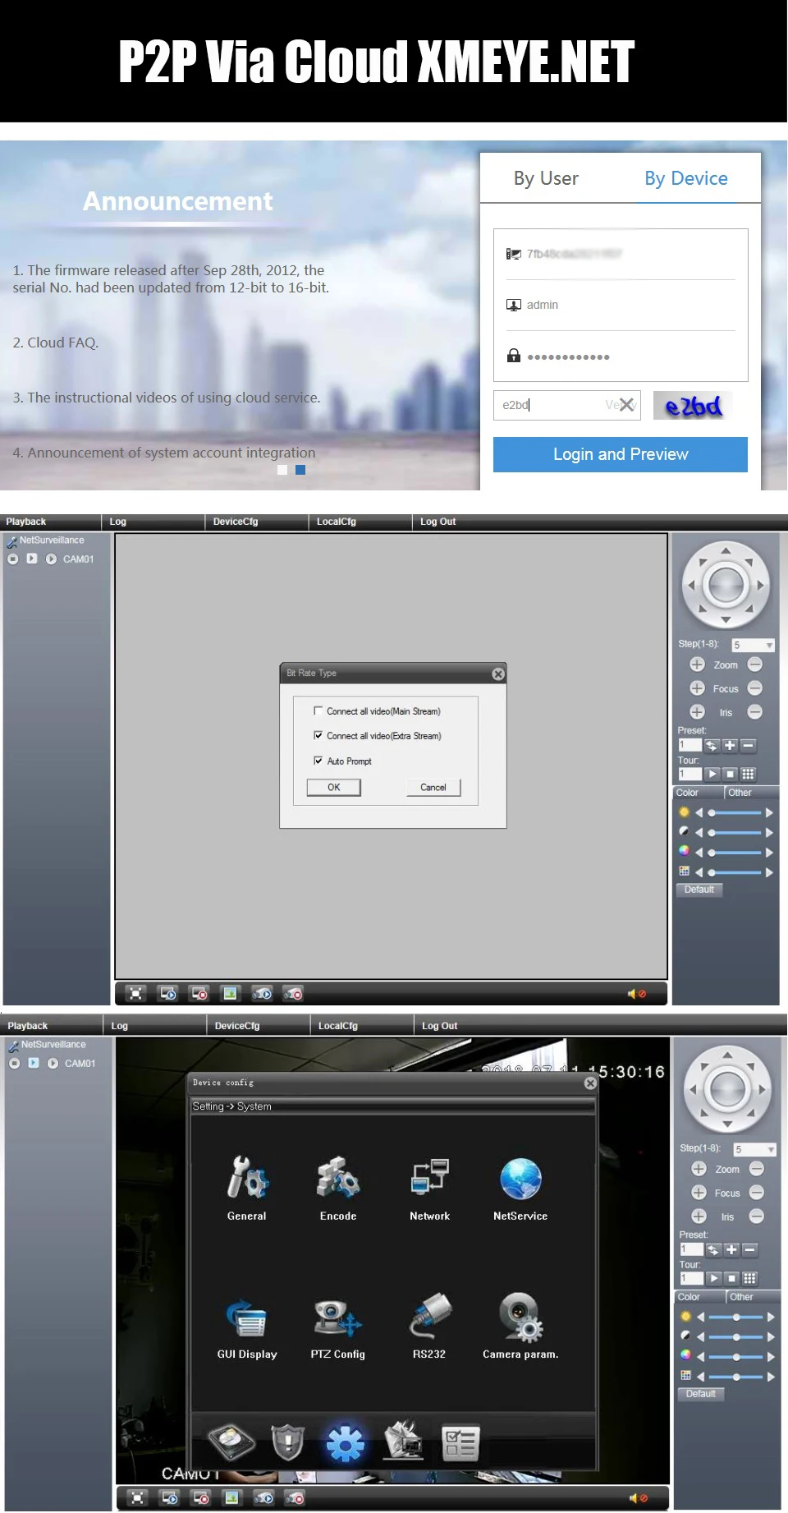Viewport: 788px width, 1513px height.
Task: Click the Preset add plus button in the Device config window
Action: [x=731, y=1250]
